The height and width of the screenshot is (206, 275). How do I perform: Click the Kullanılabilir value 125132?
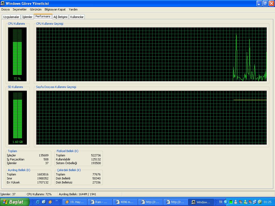point(96,159)
